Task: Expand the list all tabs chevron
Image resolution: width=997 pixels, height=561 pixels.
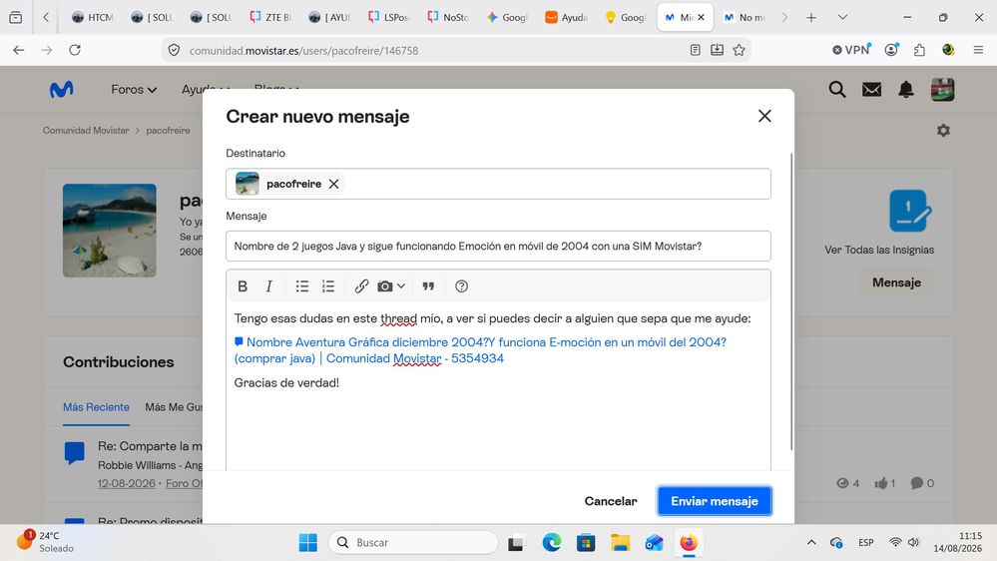Action: point(842,17)
